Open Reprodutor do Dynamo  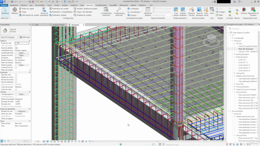coord(253,12)
